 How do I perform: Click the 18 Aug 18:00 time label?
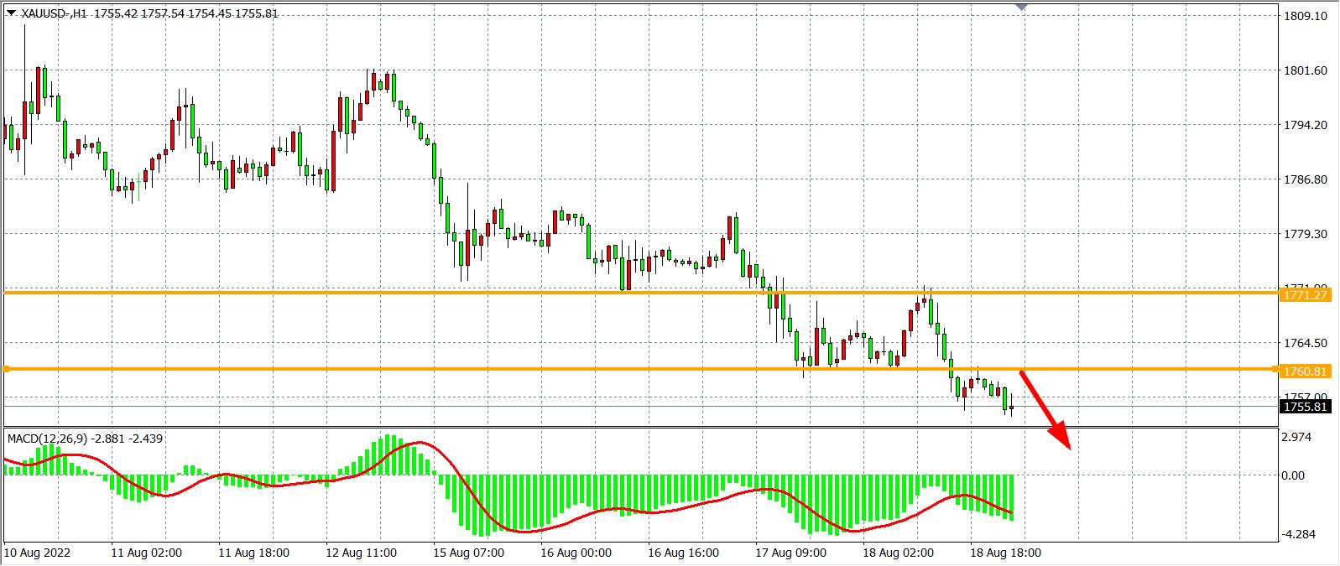1005,553
